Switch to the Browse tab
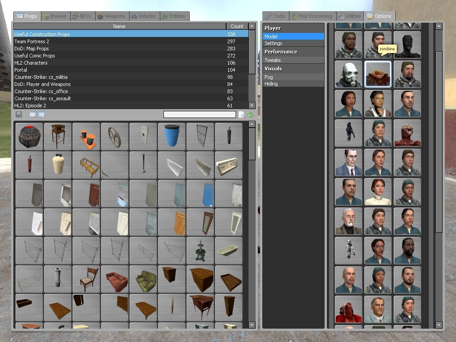The height and width of the screenshot is (342, 456). (55, 16)
